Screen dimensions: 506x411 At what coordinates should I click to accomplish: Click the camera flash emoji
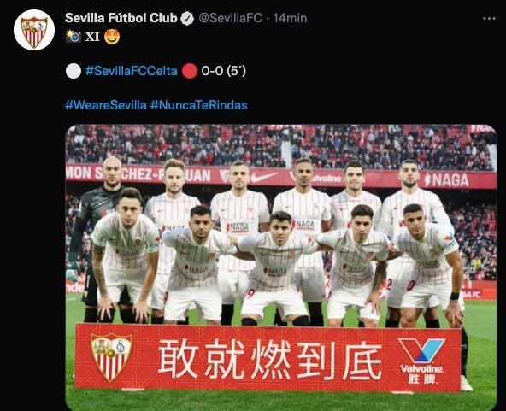point(74,37)
